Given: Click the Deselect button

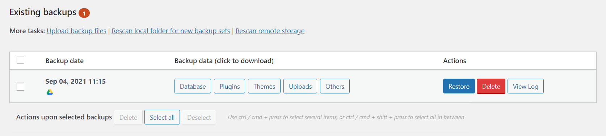Looking at the screenshot, I should coord(199,117).
